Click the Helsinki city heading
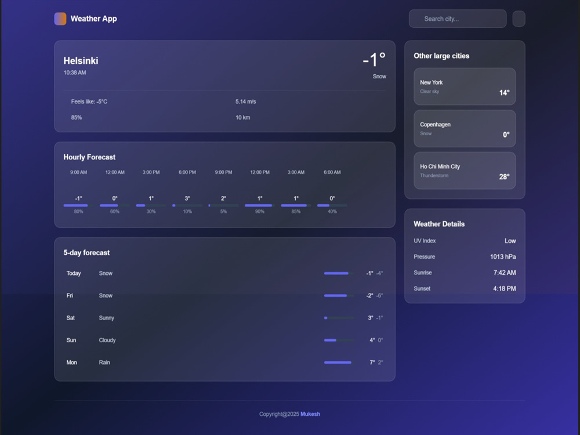The height and width of the screenshot is (435, 580). tap(81, 61)
